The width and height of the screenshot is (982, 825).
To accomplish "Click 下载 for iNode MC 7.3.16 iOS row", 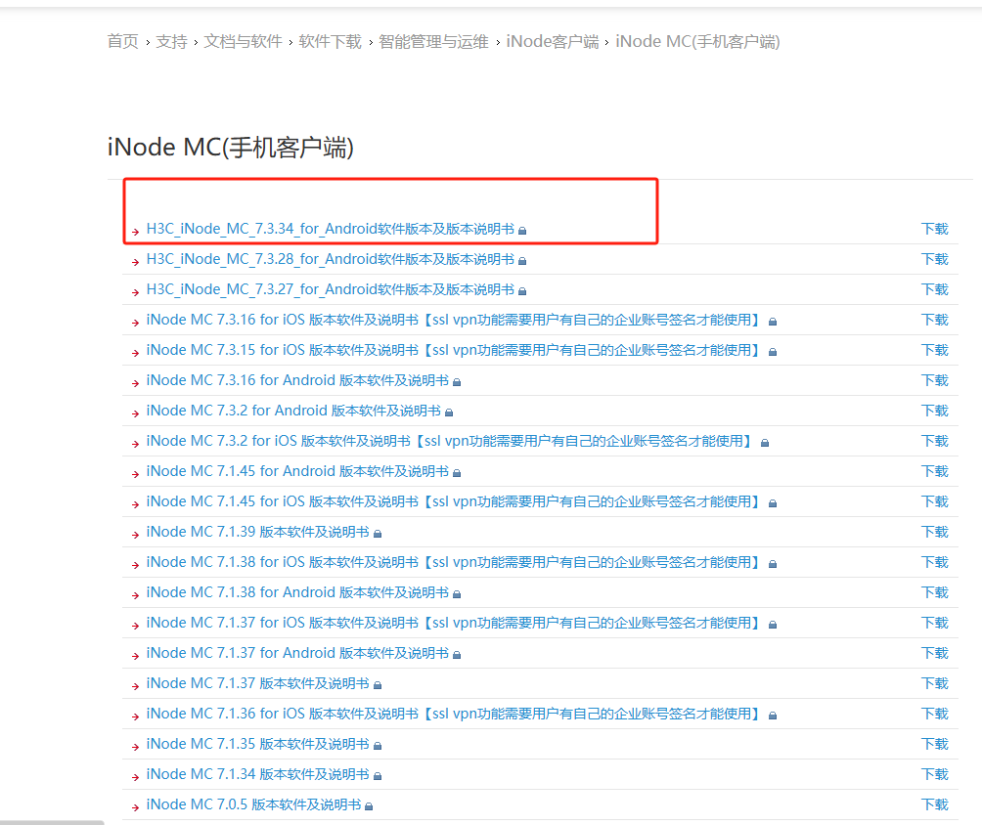I will tap(935, 320).
